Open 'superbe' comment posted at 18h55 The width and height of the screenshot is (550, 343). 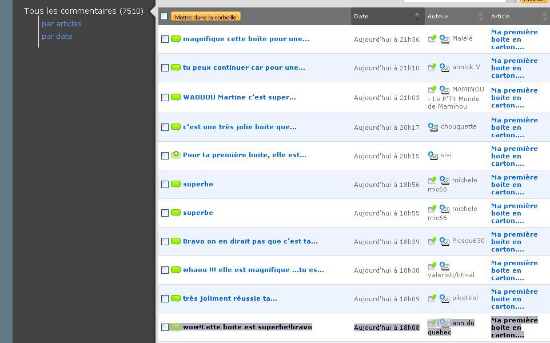pyautogui.click(x=198, y=213)
